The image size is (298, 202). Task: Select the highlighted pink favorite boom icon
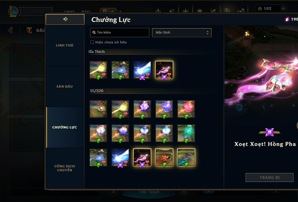click(164, 70)
